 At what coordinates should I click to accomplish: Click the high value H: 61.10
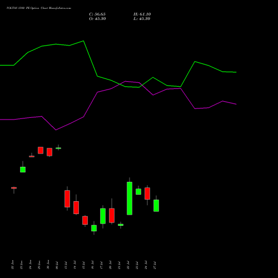tap(142, 14)
